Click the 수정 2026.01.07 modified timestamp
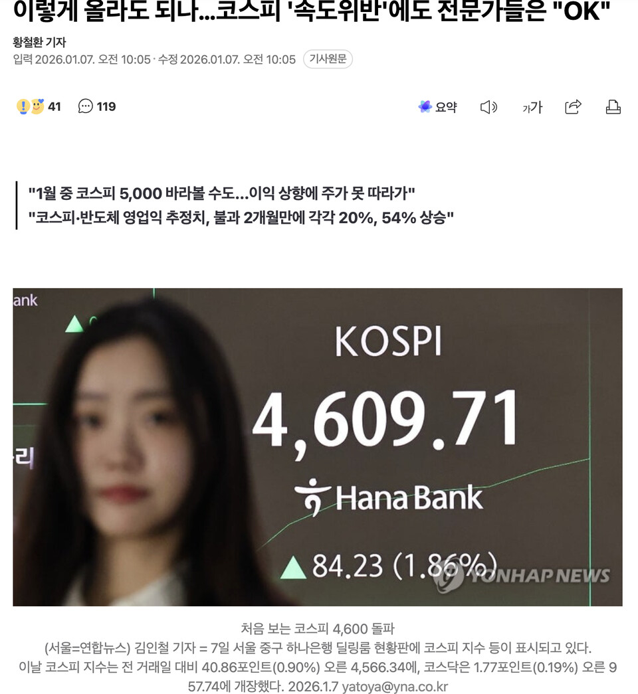 point(227,59)
